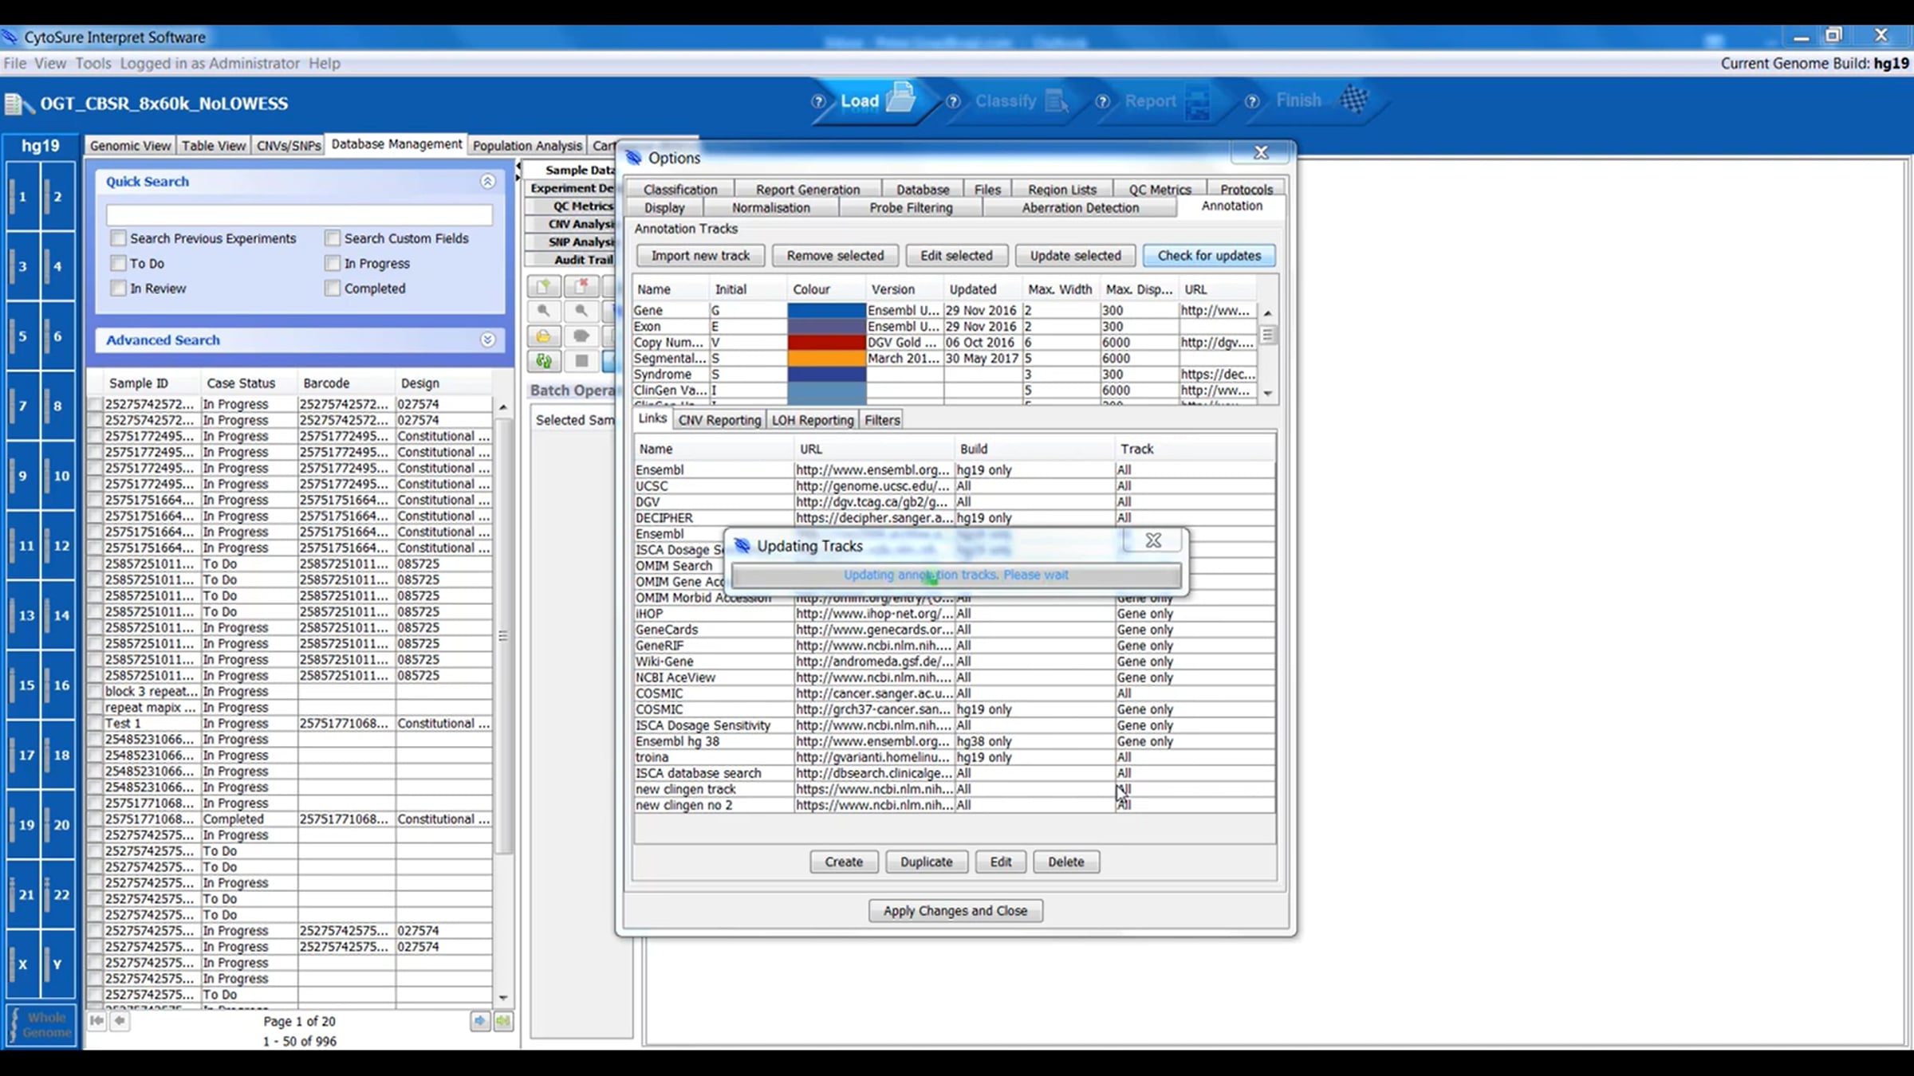
Task: Check the Completed filter checkbox
Action: 333,289
